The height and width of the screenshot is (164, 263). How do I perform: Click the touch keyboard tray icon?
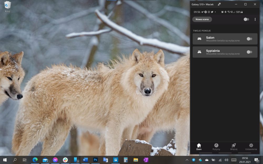coord(234,160)
